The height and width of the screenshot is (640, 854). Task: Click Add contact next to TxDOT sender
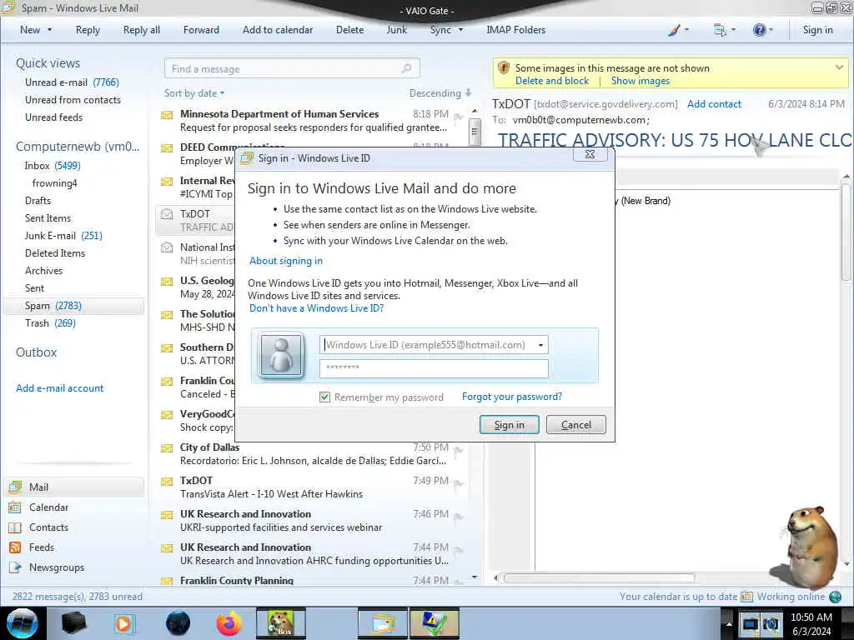pos(714,104)
